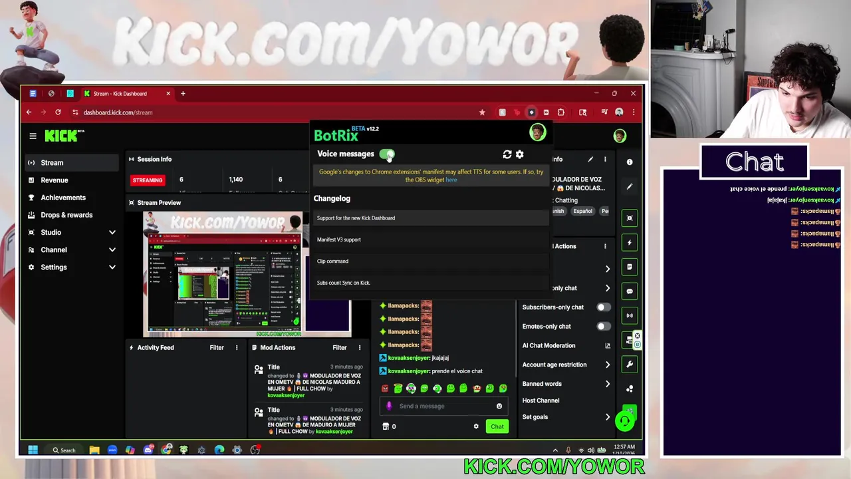This screenshot has width=851, height=479.
Task: Open the Windows Start menu
Action: coord(33,450)
